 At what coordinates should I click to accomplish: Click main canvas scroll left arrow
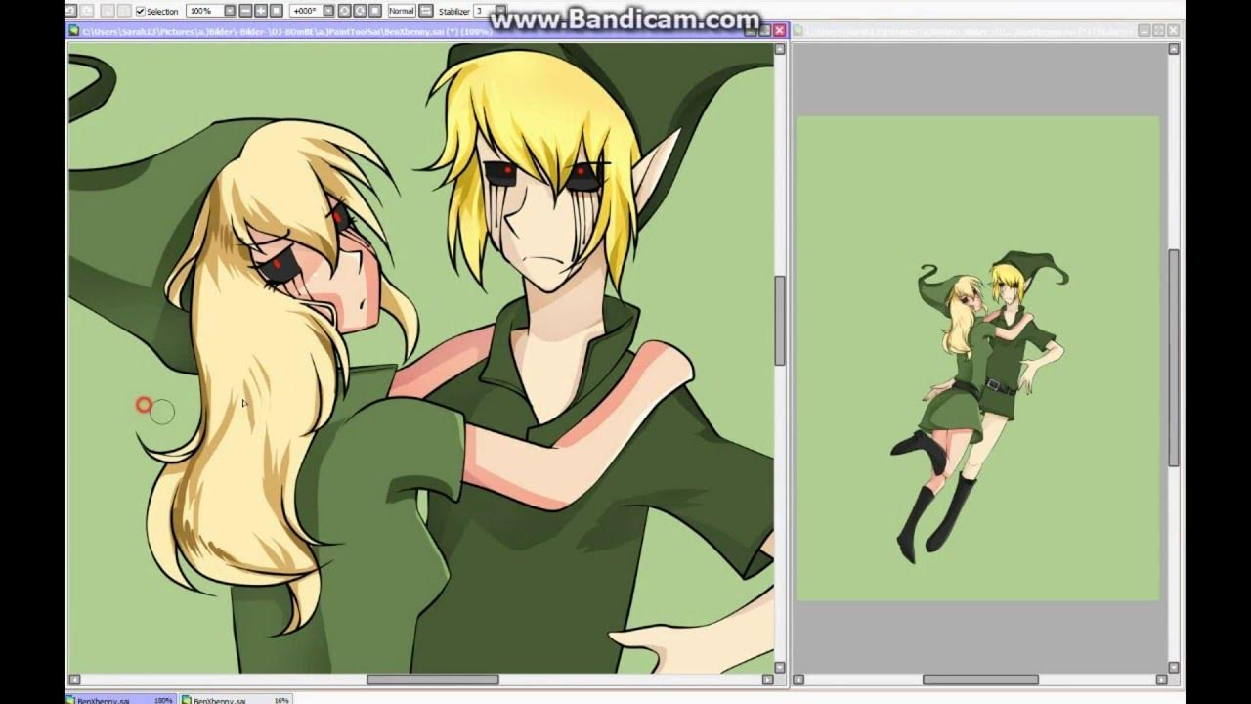coord(74,680)
